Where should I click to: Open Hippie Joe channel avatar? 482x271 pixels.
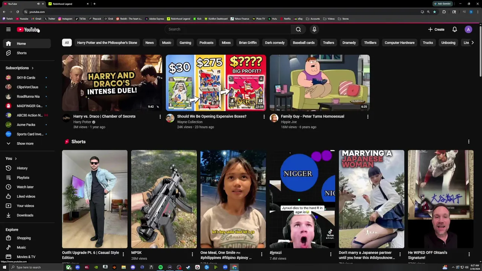click(x=274, y=118)
